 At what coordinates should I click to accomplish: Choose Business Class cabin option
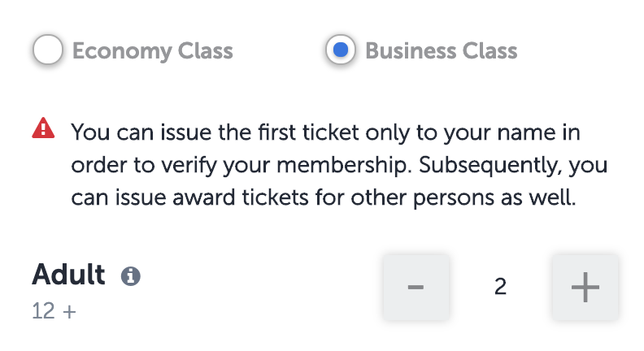[x=342, y=51]
